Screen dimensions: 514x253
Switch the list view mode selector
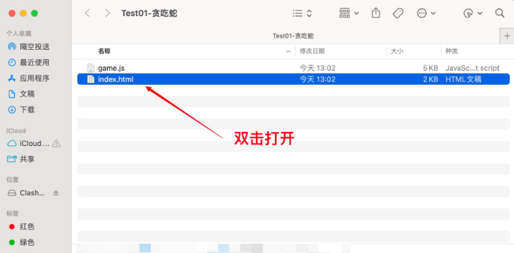pyautogui.click(x=302, y=13)
